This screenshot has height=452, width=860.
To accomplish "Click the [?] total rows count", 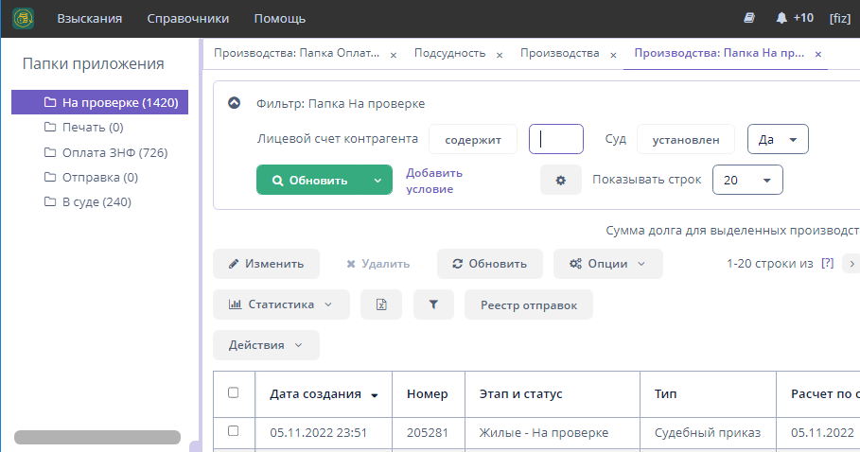I will (827, 264).
